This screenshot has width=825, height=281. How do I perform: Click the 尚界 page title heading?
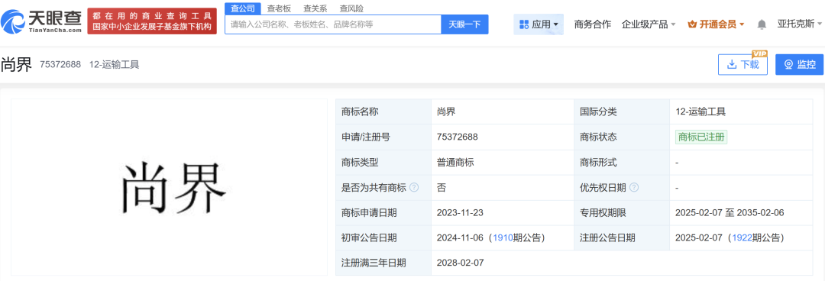coord(16,64)
